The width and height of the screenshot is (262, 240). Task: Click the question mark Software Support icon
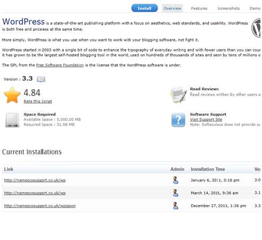point(178,120)
